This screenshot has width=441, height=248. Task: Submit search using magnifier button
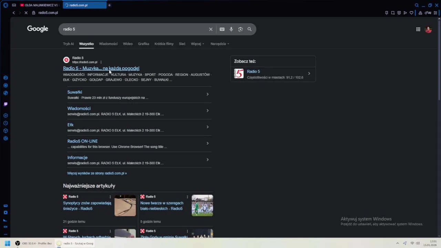click(x=249, y=29)
